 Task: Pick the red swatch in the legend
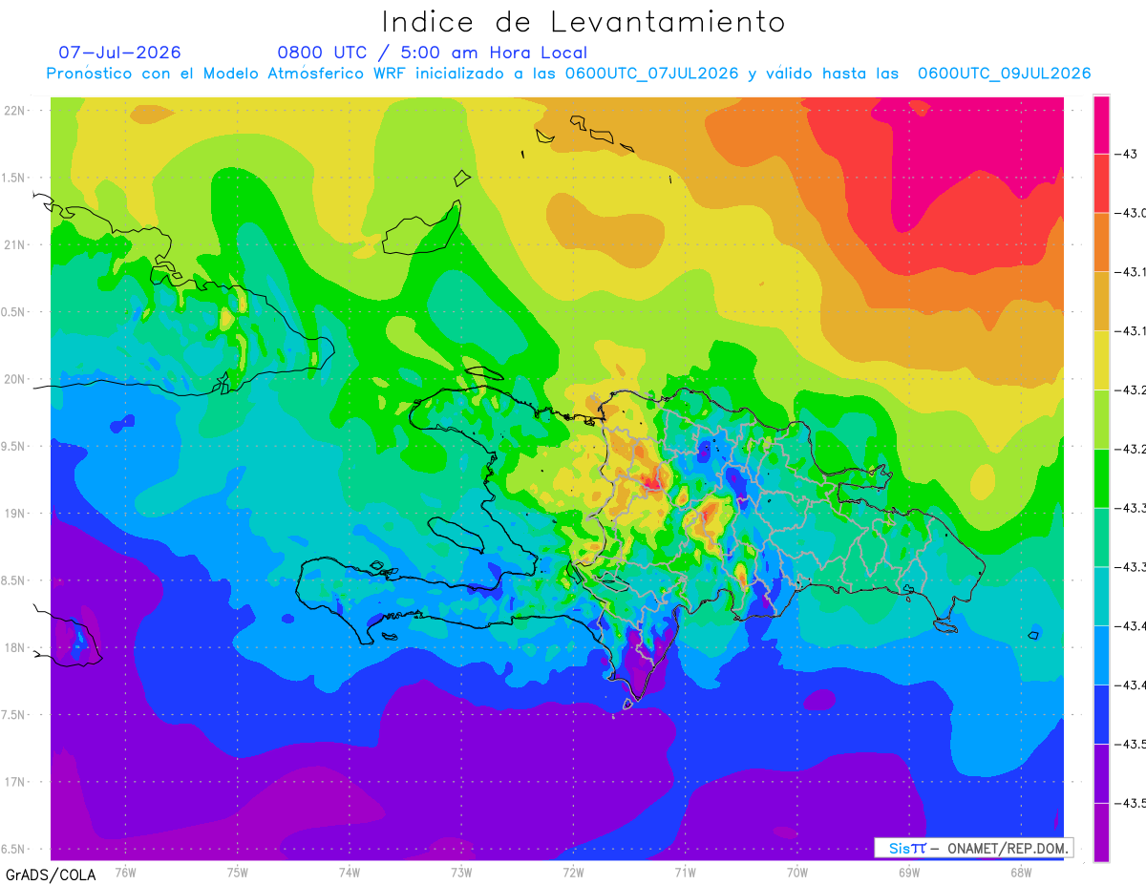pos(1101,183)
